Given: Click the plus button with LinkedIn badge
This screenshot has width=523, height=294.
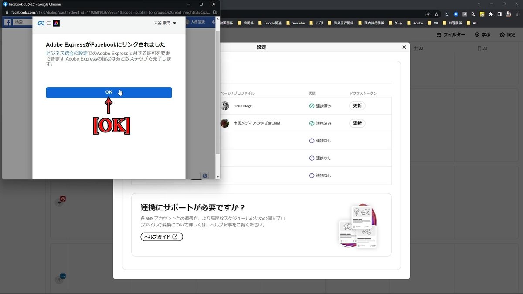Looking at the screenshot, I should (x=59, y=279).
